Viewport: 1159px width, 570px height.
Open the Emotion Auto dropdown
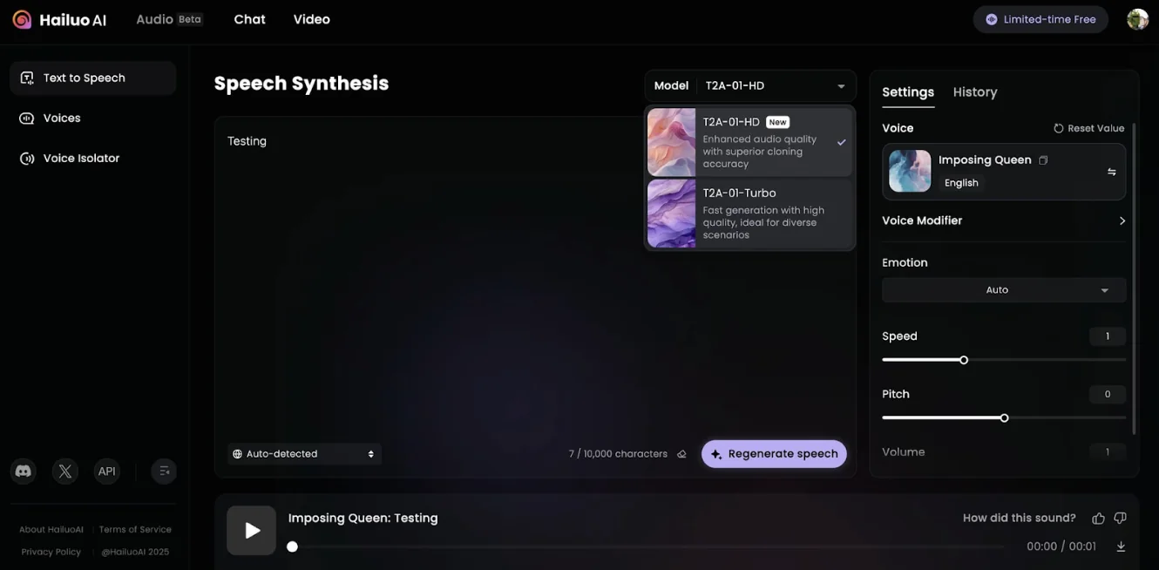1004,290
